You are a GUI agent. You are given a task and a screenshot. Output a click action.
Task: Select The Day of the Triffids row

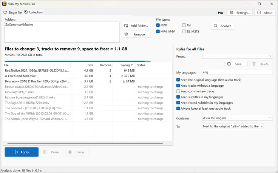tap(88, 113)
